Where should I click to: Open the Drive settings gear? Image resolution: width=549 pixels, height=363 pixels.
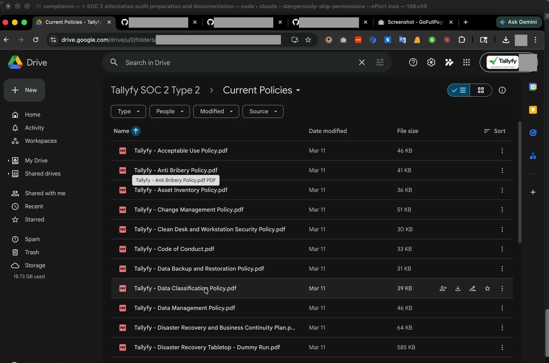coord(431,62)
